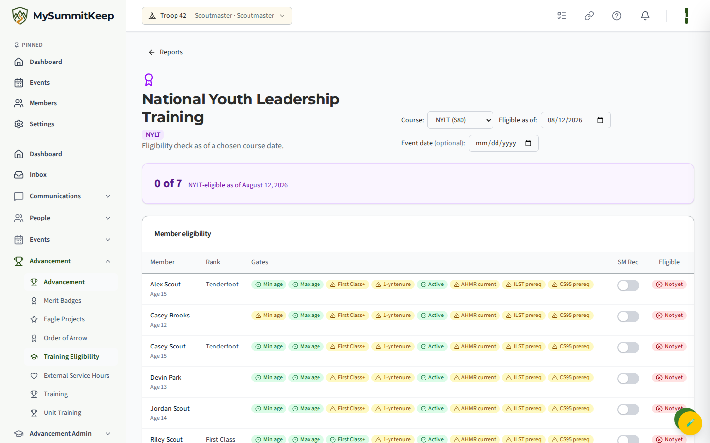This screenshot has height=443, width=710.
Task: Open pinned Settings page
Action: (63, 124)
